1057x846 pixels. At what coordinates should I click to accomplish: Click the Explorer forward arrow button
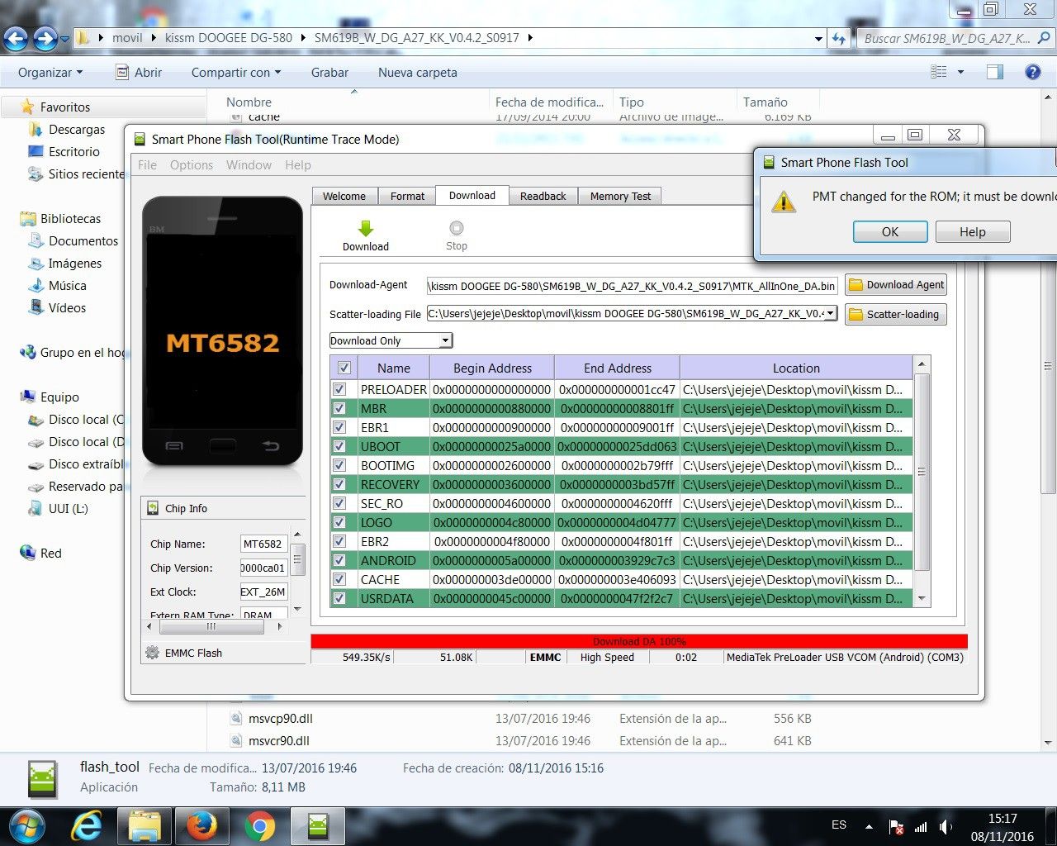click(x=45, y=38)
